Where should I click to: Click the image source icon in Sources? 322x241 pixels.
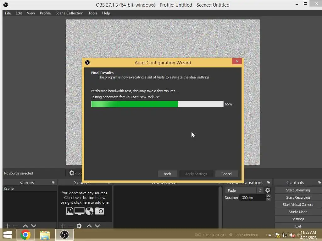pyautogui.click(x=70, y=211)
